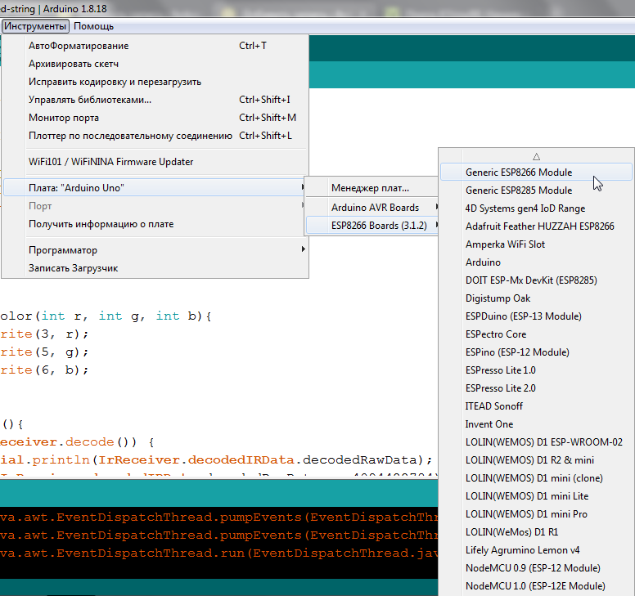635x596 pixels.
Task: Select Invent One board
Action: (536, 424)
